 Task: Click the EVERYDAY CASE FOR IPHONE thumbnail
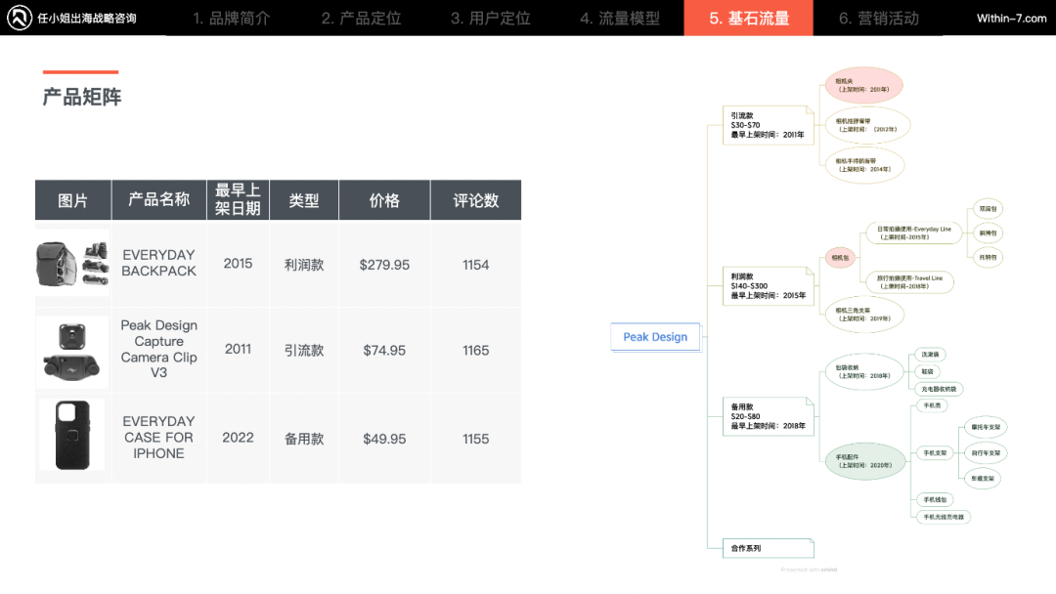(x=72, y=437)
